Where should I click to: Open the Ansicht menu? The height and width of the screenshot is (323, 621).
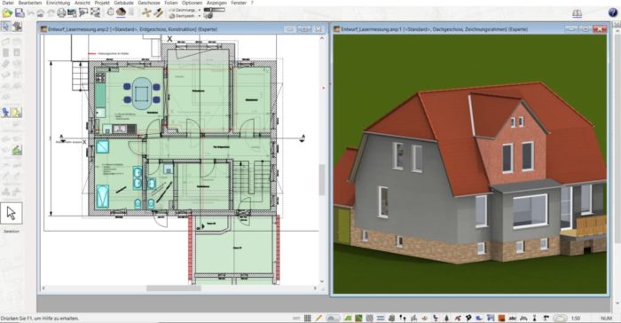pyautogui.click(x=83, y=3)
